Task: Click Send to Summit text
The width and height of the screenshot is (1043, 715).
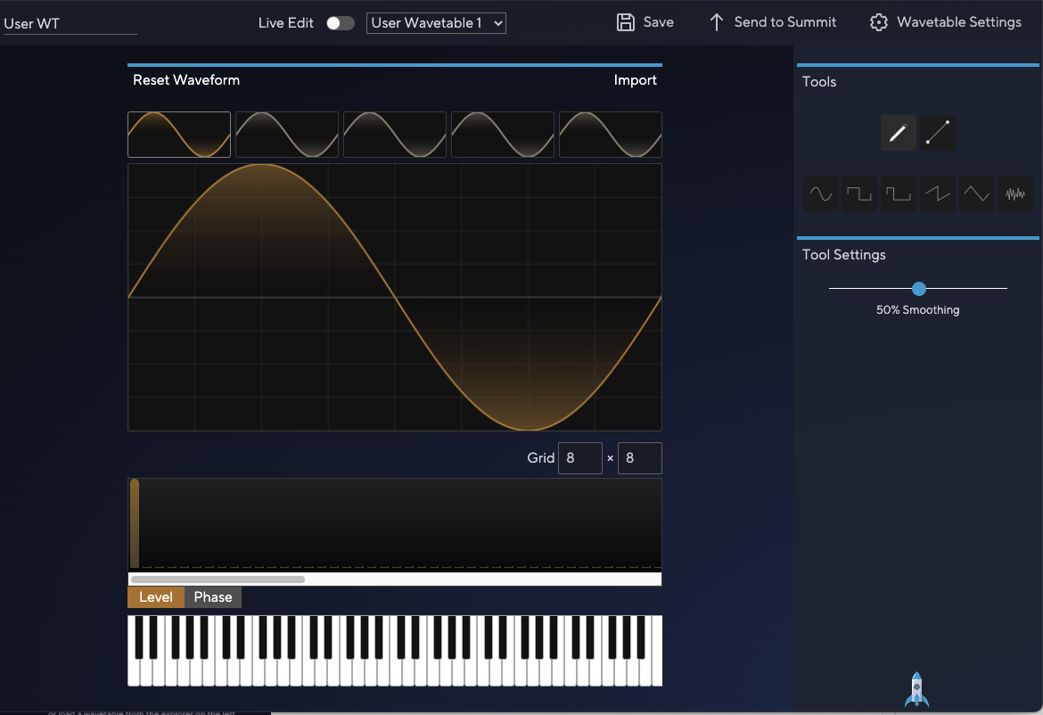Action: [784, 22]
